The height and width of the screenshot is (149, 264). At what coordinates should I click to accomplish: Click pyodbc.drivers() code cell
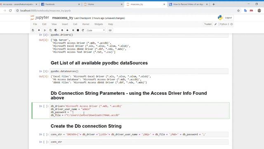[x=139, y=35]
